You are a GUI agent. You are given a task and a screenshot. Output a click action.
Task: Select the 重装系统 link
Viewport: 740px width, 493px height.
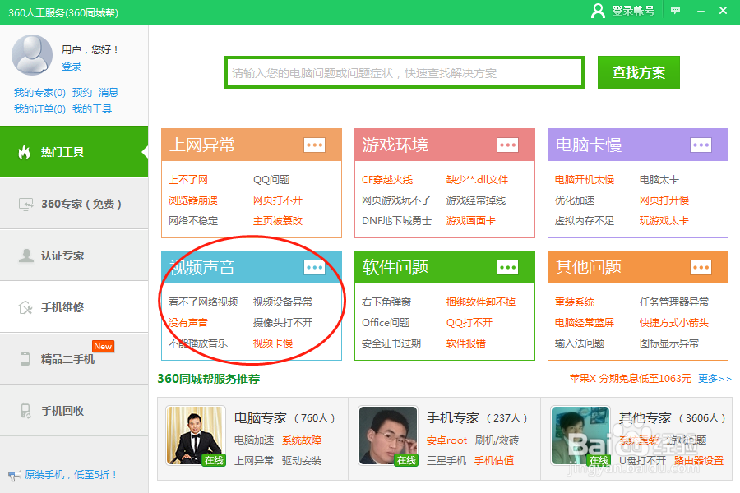(x=575, y=302)
